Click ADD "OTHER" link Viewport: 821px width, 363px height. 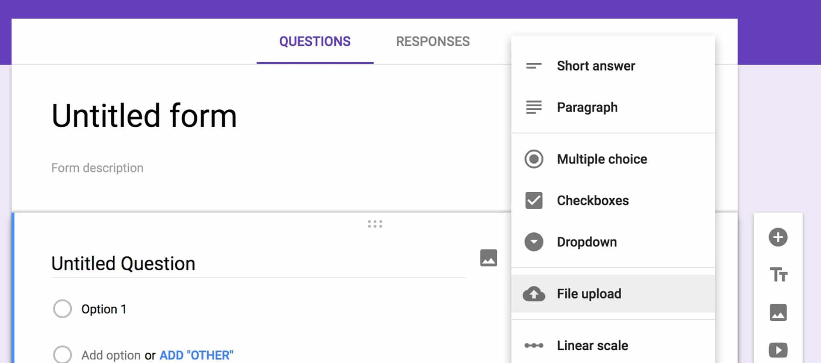(196, 355)
